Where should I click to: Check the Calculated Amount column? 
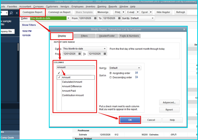[x=59, y=82]
